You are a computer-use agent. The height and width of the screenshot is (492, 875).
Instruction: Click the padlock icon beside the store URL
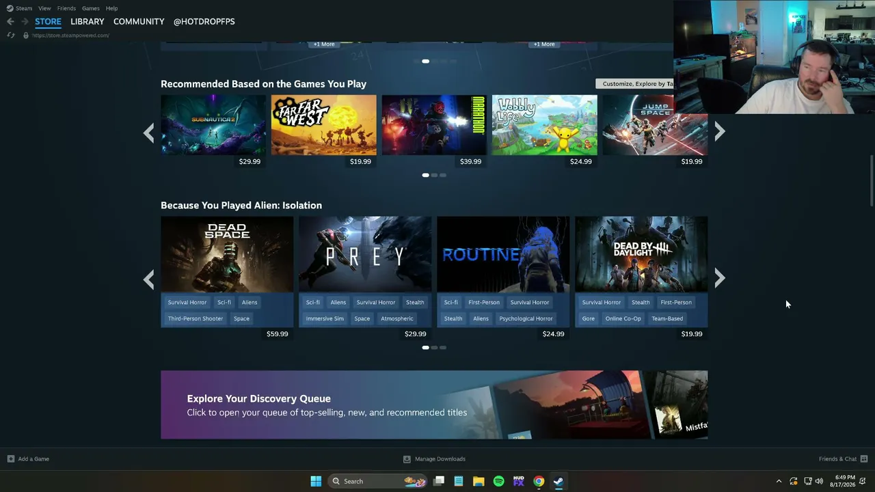(26, 36)
